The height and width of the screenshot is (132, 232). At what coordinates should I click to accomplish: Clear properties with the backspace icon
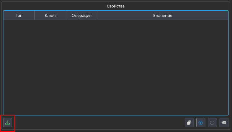pos(224,123)
